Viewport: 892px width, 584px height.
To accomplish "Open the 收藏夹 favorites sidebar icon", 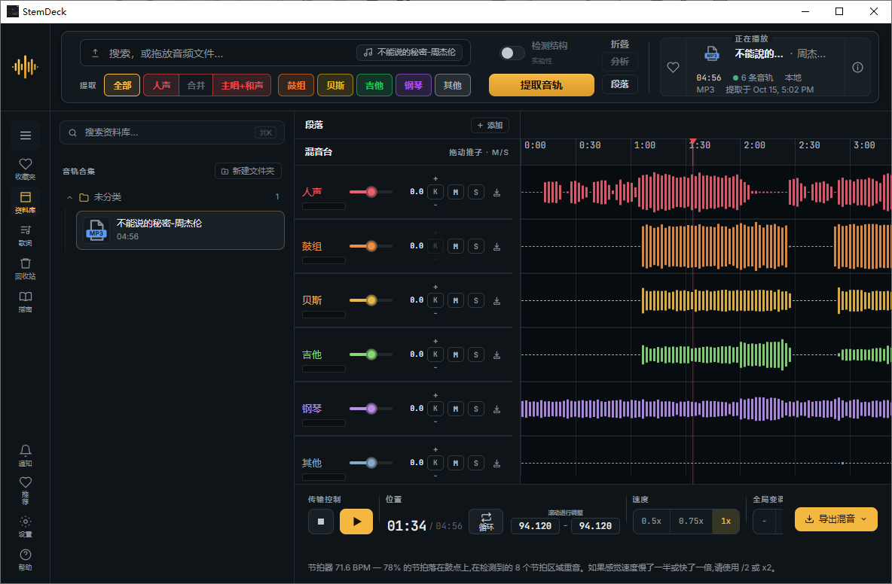I will coord(25,169).
